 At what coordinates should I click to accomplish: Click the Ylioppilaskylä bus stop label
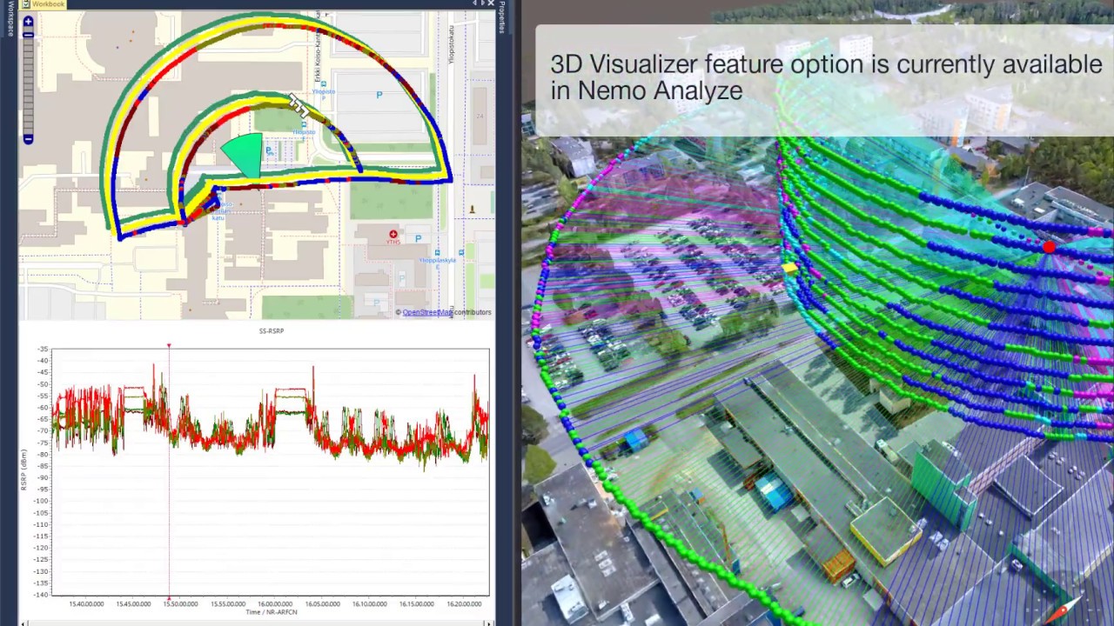click(x=436, y=260)
